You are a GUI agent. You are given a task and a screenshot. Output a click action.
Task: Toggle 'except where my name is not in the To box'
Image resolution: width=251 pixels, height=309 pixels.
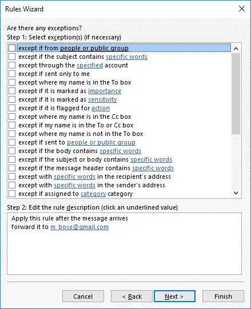click(12, 134)
